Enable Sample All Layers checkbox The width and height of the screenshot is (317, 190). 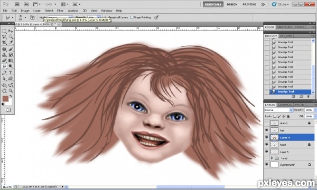(107, 17)
